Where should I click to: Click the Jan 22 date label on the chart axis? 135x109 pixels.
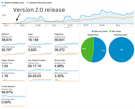click(x=22, y=25)
